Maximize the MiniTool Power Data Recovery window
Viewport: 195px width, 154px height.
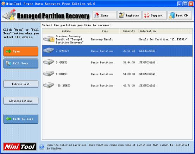coord(185,4)
